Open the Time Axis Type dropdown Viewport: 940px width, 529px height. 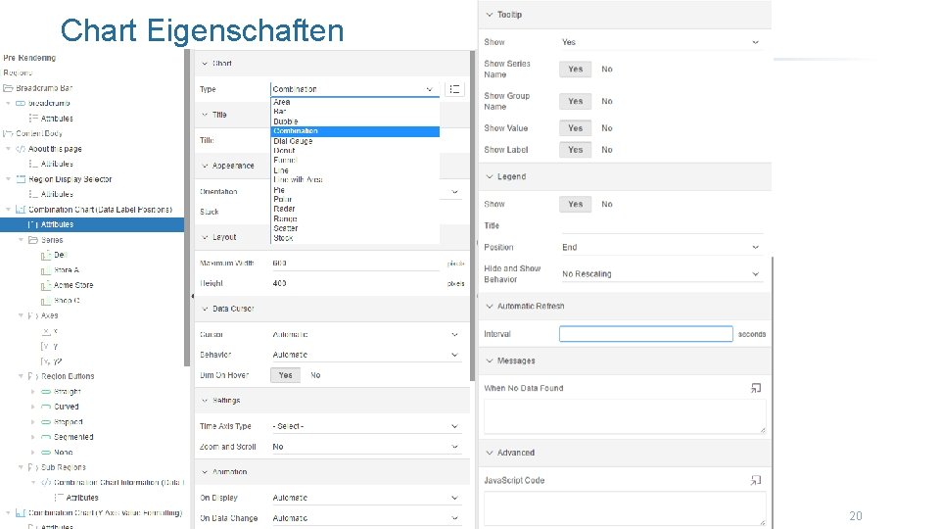point(365,426)
